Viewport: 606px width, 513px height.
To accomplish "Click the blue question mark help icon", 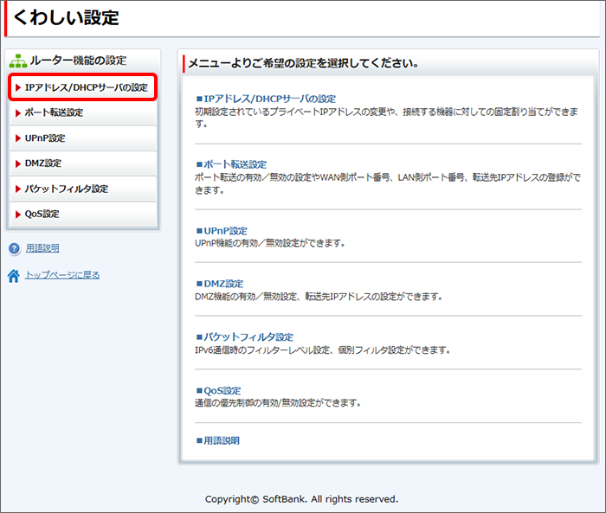I will pos(14,248).
